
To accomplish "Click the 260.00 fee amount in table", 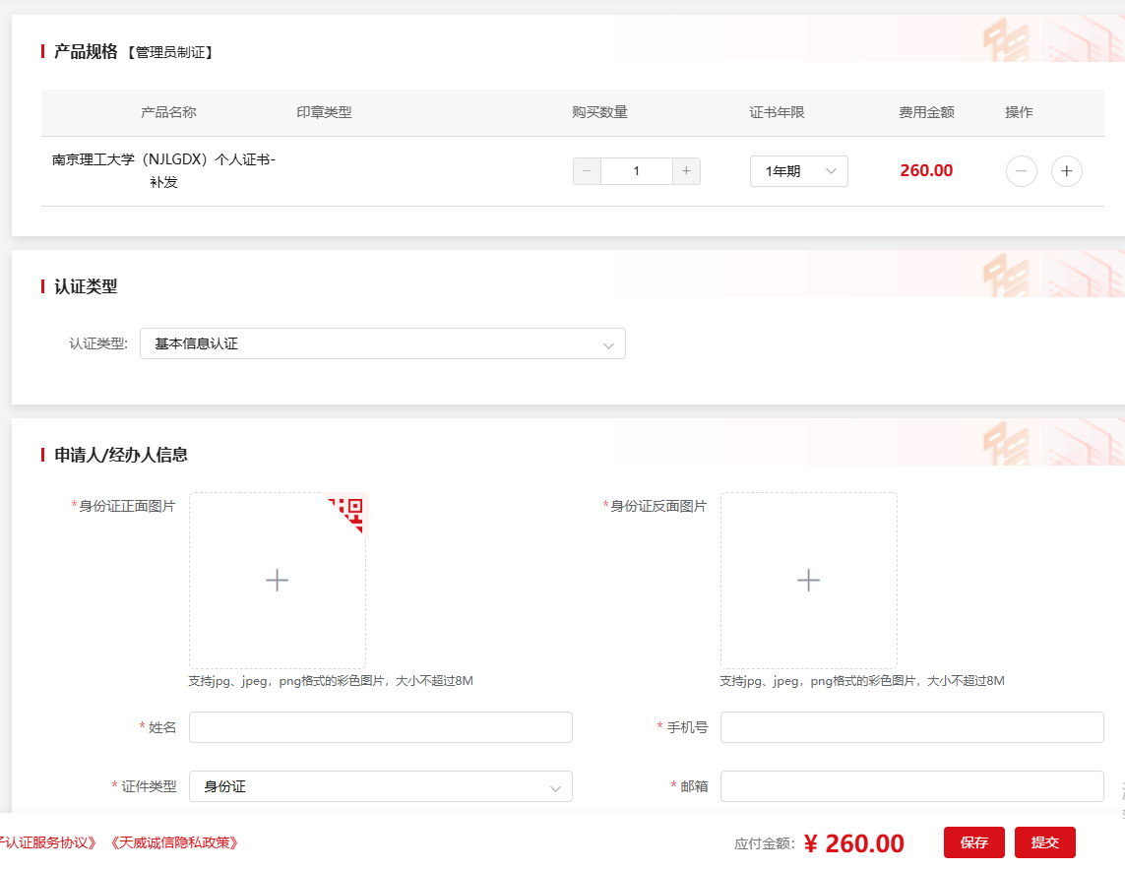I will point(925,170).
